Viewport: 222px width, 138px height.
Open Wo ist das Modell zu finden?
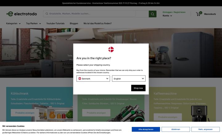coord(97,23)
